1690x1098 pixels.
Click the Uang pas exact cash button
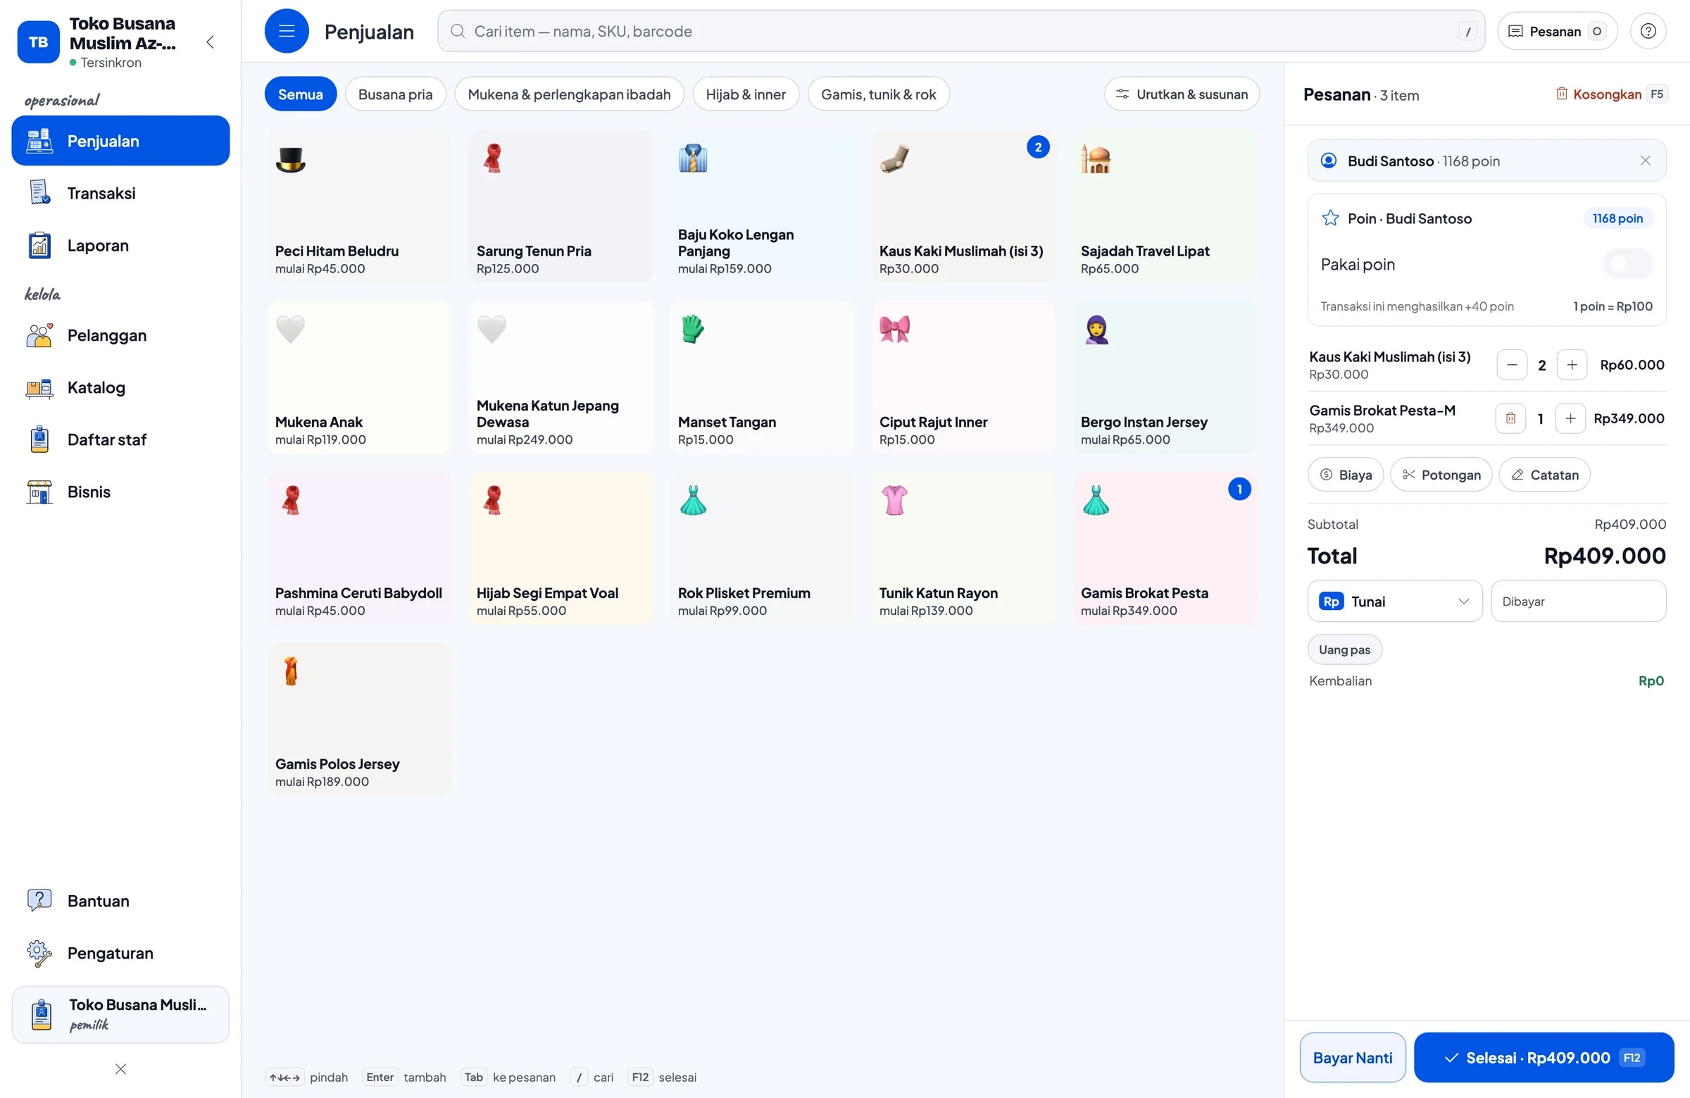tap(1345, 650)
